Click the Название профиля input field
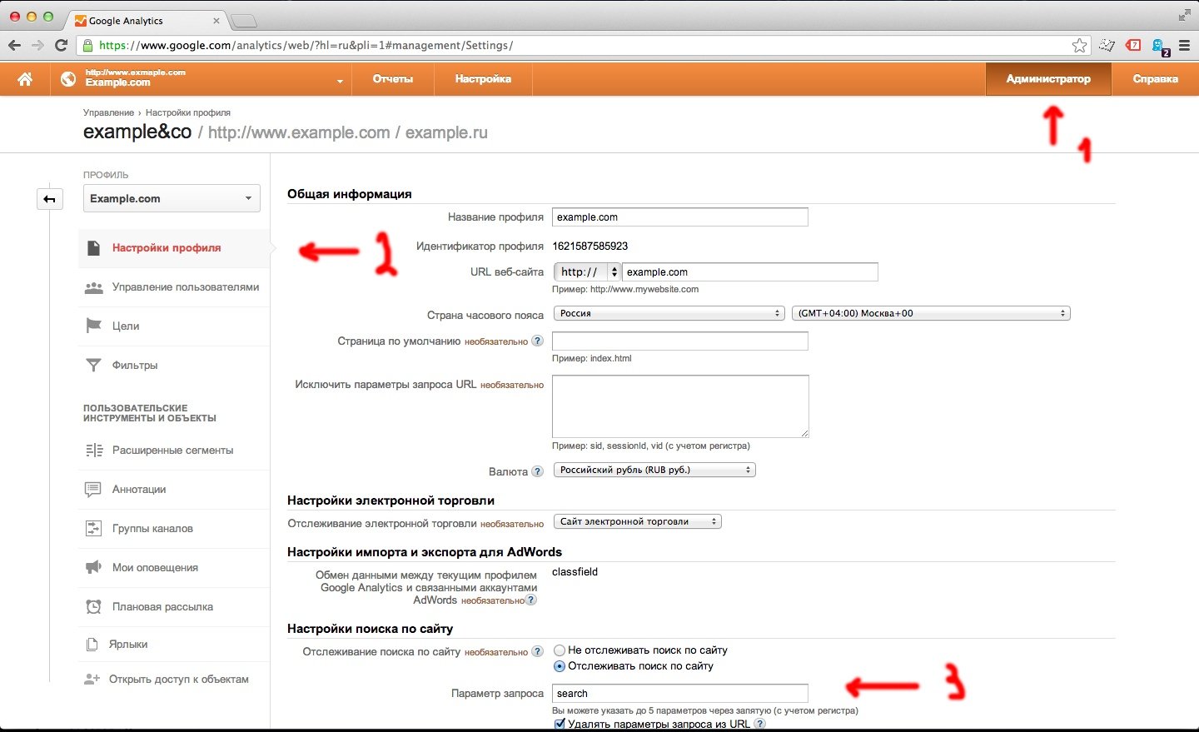Image resolution: width=1199 pixels, height=732 pixels. coord(679,217)
